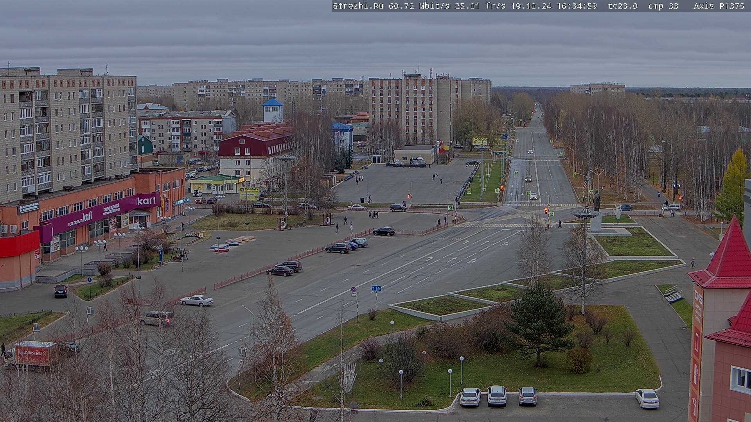Click the white kari sign on the building corner

(x=146, y=200)
